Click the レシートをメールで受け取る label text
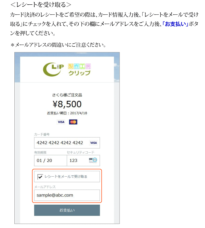This screenshot has height=228, width=205. point(66,177)
